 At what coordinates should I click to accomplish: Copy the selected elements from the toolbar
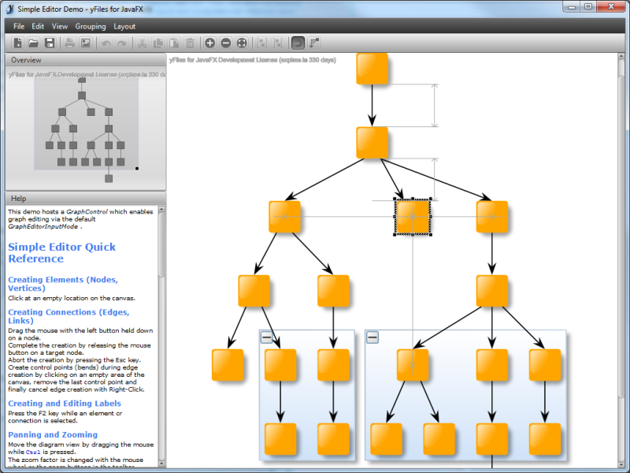click(x=158, y=43)
